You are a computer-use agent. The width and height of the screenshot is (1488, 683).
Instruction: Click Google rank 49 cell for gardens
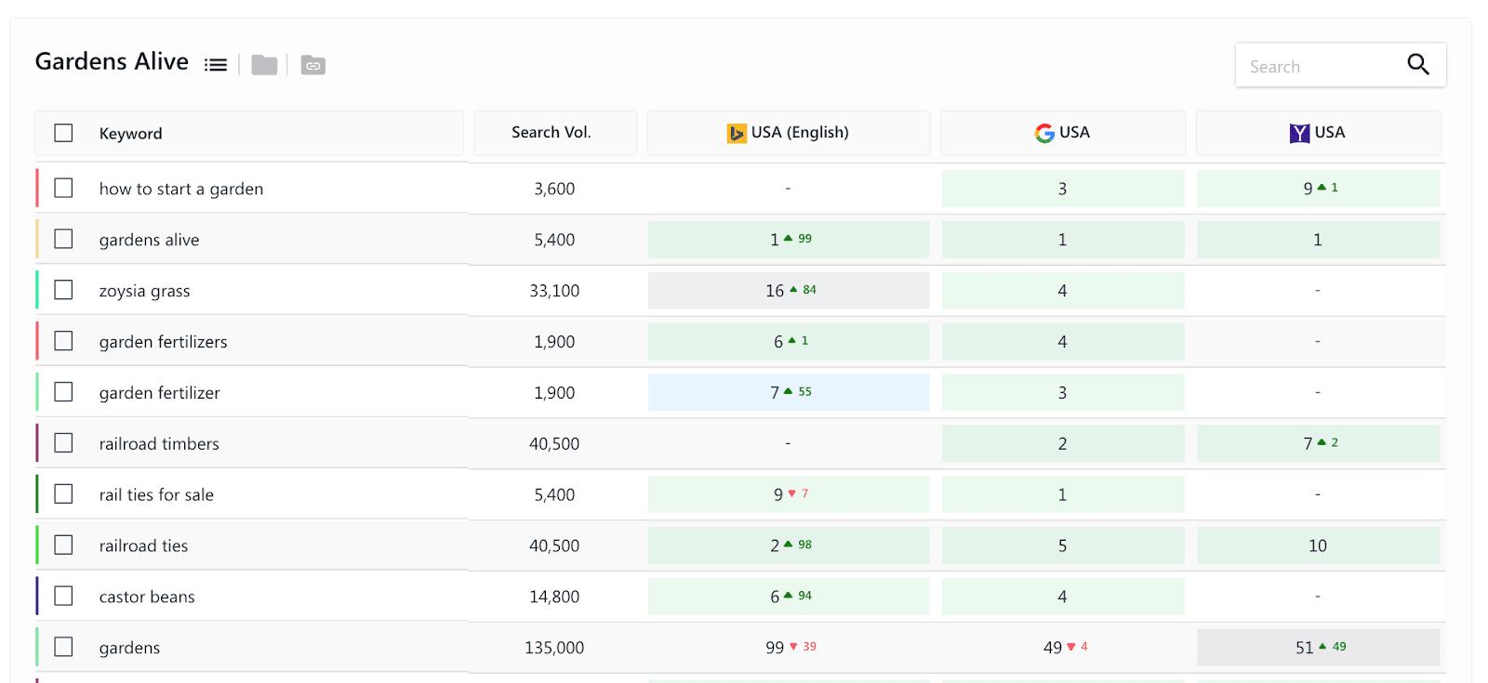pos(1063,648)
